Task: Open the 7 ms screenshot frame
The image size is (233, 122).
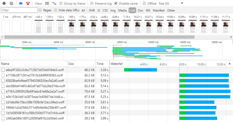Action: click(x=5, y=26)
